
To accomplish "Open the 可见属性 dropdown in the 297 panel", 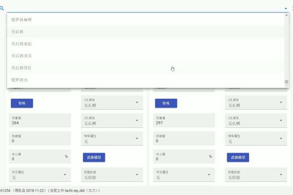I will coord(184,175).
